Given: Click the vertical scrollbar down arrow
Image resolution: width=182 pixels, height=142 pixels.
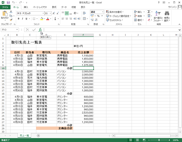Looking at the screenshot, I should tap(180, 132).
